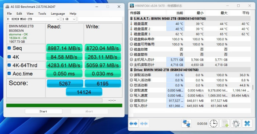Click the icon next to 读取活动率

(131, 75)
